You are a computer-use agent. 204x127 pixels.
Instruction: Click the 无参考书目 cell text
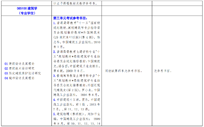click(162, 71)
